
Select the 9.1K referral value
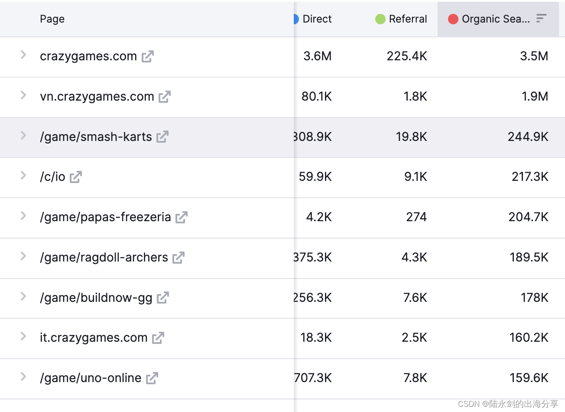click(416, 177)
